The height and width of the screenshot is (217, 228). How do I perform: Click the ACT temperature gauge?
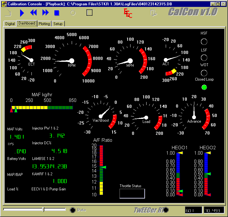click(x=175, y=60)
